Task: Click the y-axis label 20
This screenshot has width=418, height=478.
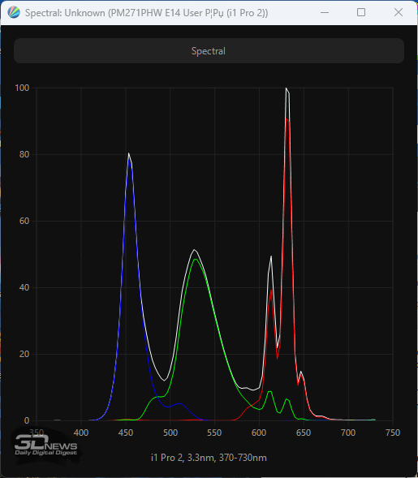Action: (x=24, y=354)
